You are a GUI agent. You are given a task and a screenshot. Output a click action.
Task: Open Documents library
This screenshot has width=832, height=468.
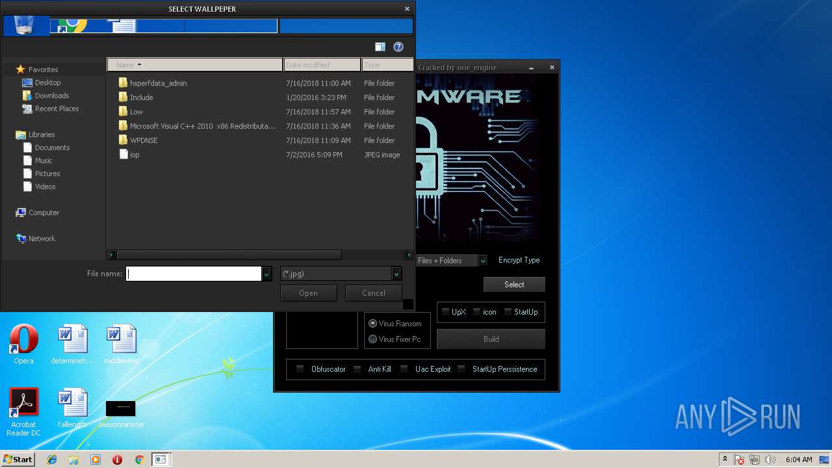[46, 148]
